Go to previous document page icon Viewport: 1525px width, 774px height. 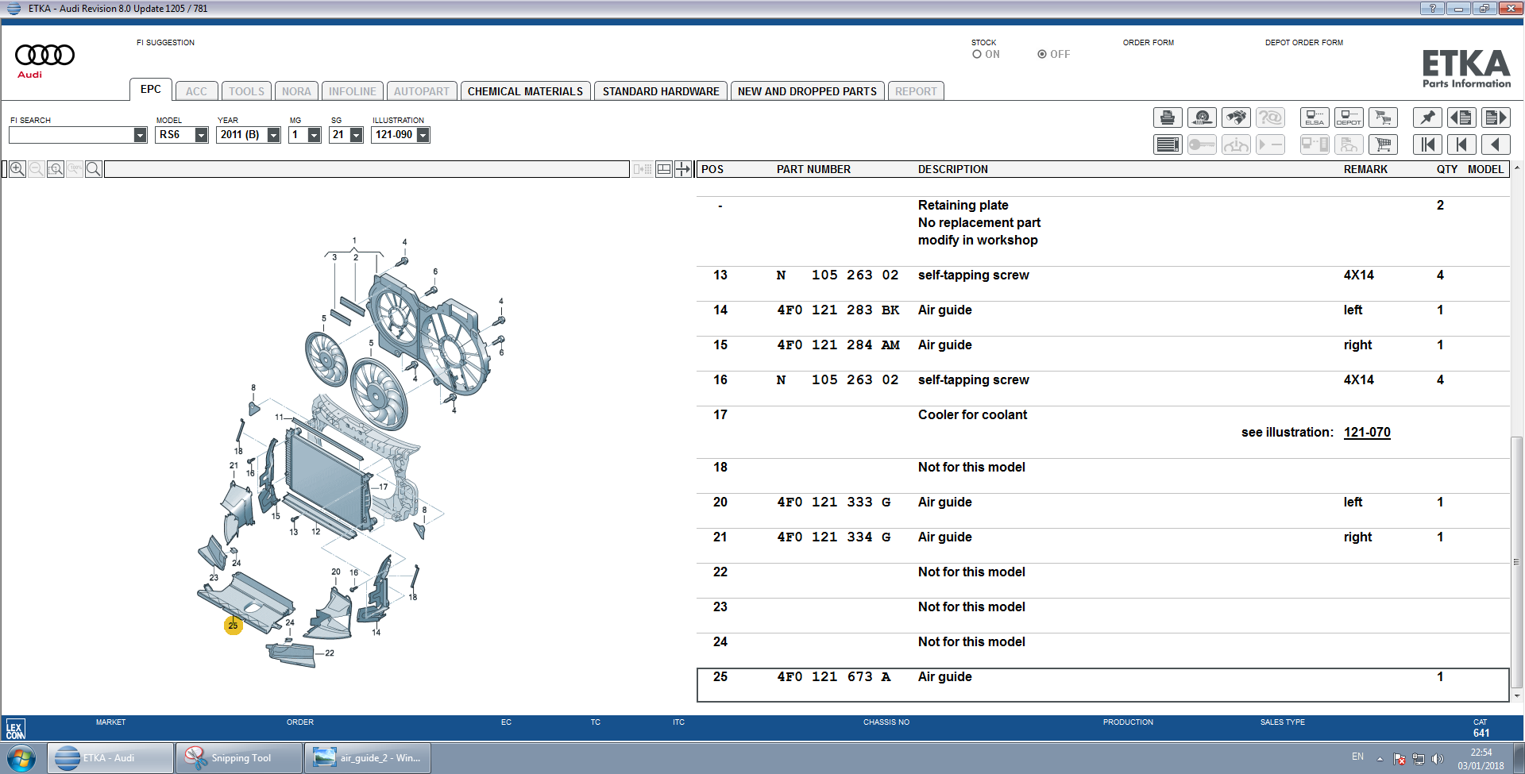(x=1461, y=117)
